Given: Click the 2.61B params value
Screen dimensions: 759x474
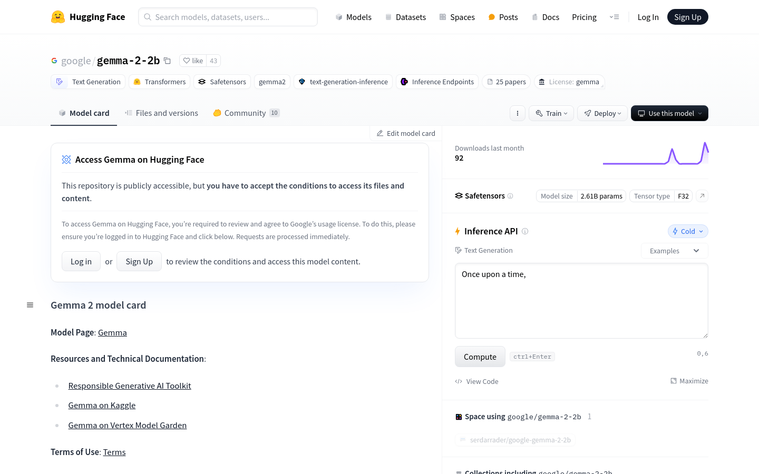Looking at the screenshot, I should 601,196.
